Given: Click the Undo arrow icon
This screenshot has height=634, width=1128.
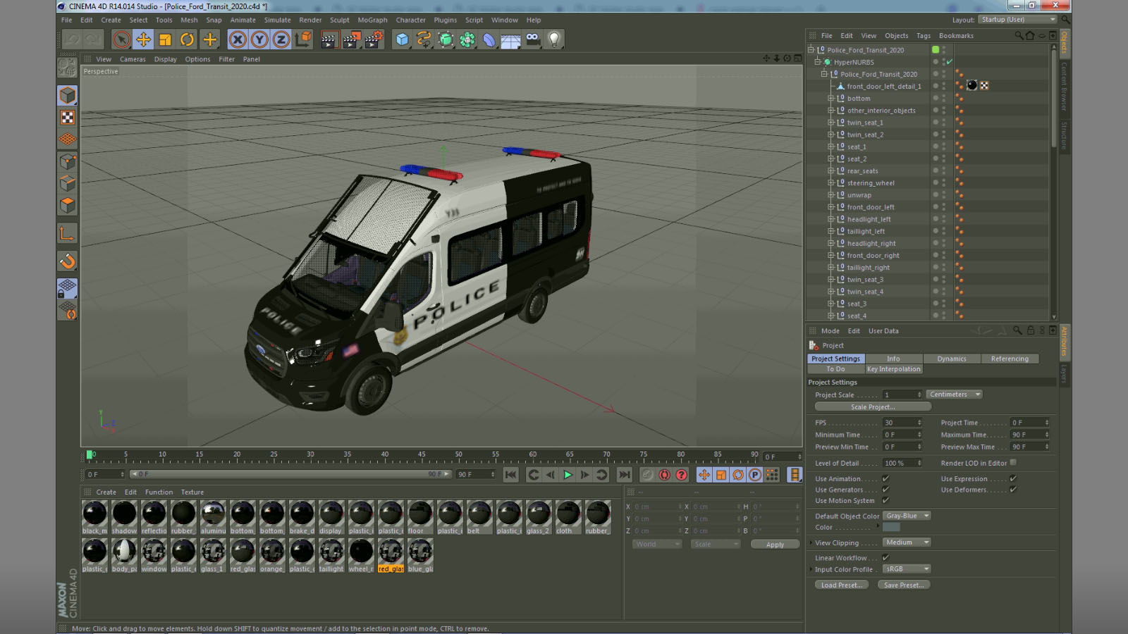Looking at the screenshot, I should coord(72,39).
